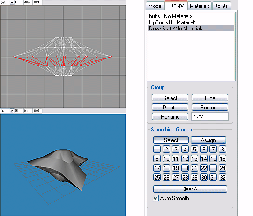Screen dimensions: 253x216
Task: Click the Rename button
Action: coord(170,116)
